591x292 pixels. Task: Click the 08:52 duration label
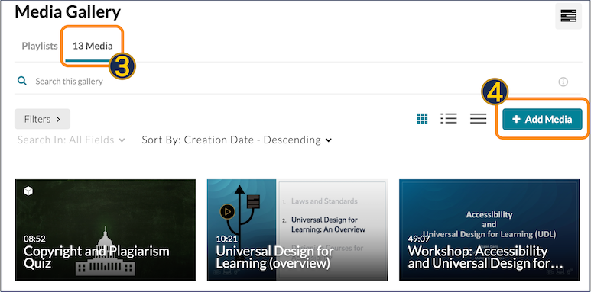pos(34,239)
